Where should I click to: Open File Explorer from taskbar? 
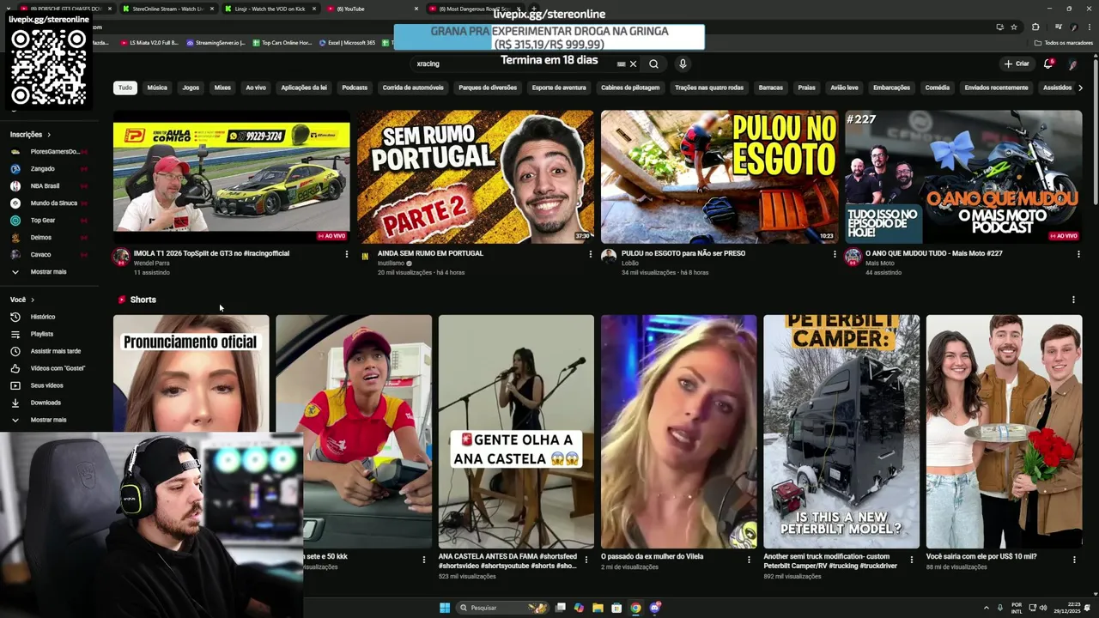[598, 608]
